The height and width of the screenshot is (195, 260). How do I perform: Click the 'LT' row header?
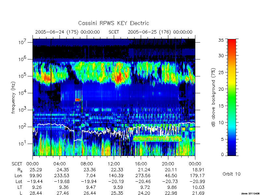(20, 188)
